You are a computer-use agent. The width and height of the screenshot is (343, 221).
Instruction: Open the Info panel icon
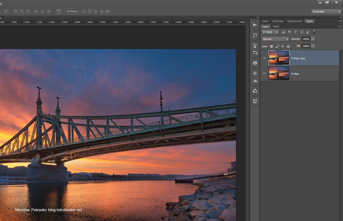[255, 63]
